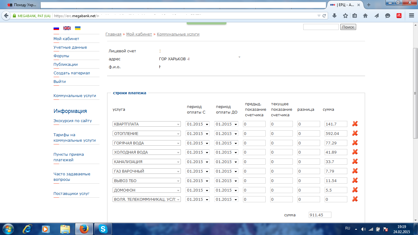
Task: Open Пункты приема платежей link
Action: [x=69, y=157]
